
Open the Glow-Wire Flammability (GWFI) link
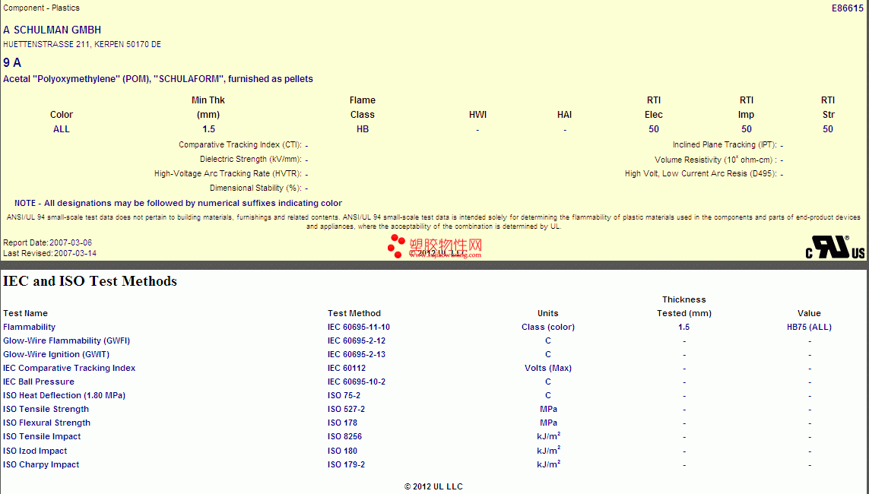click(66, 340)
